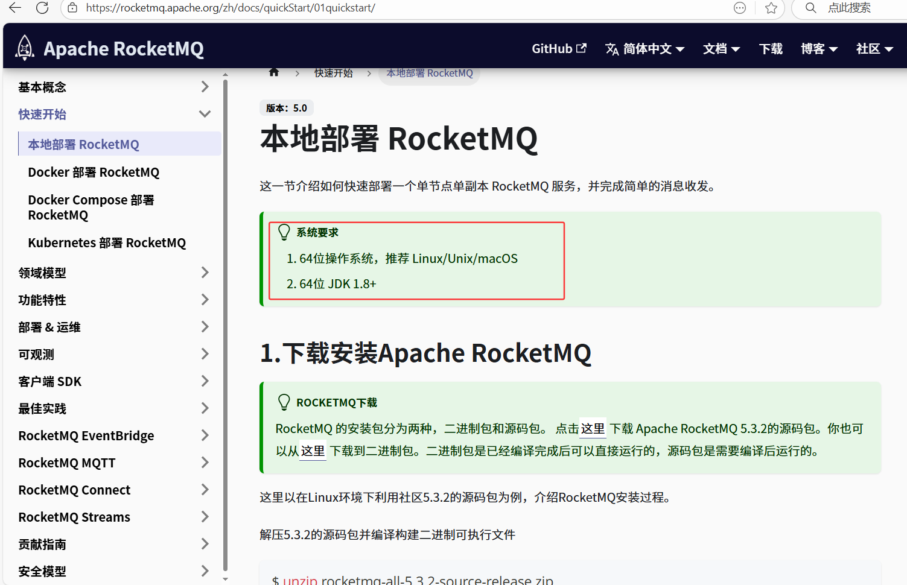Collapse the 快速开始 sidebar section
The width and height of the screenshot is (907, 585).
coord(205,114)
